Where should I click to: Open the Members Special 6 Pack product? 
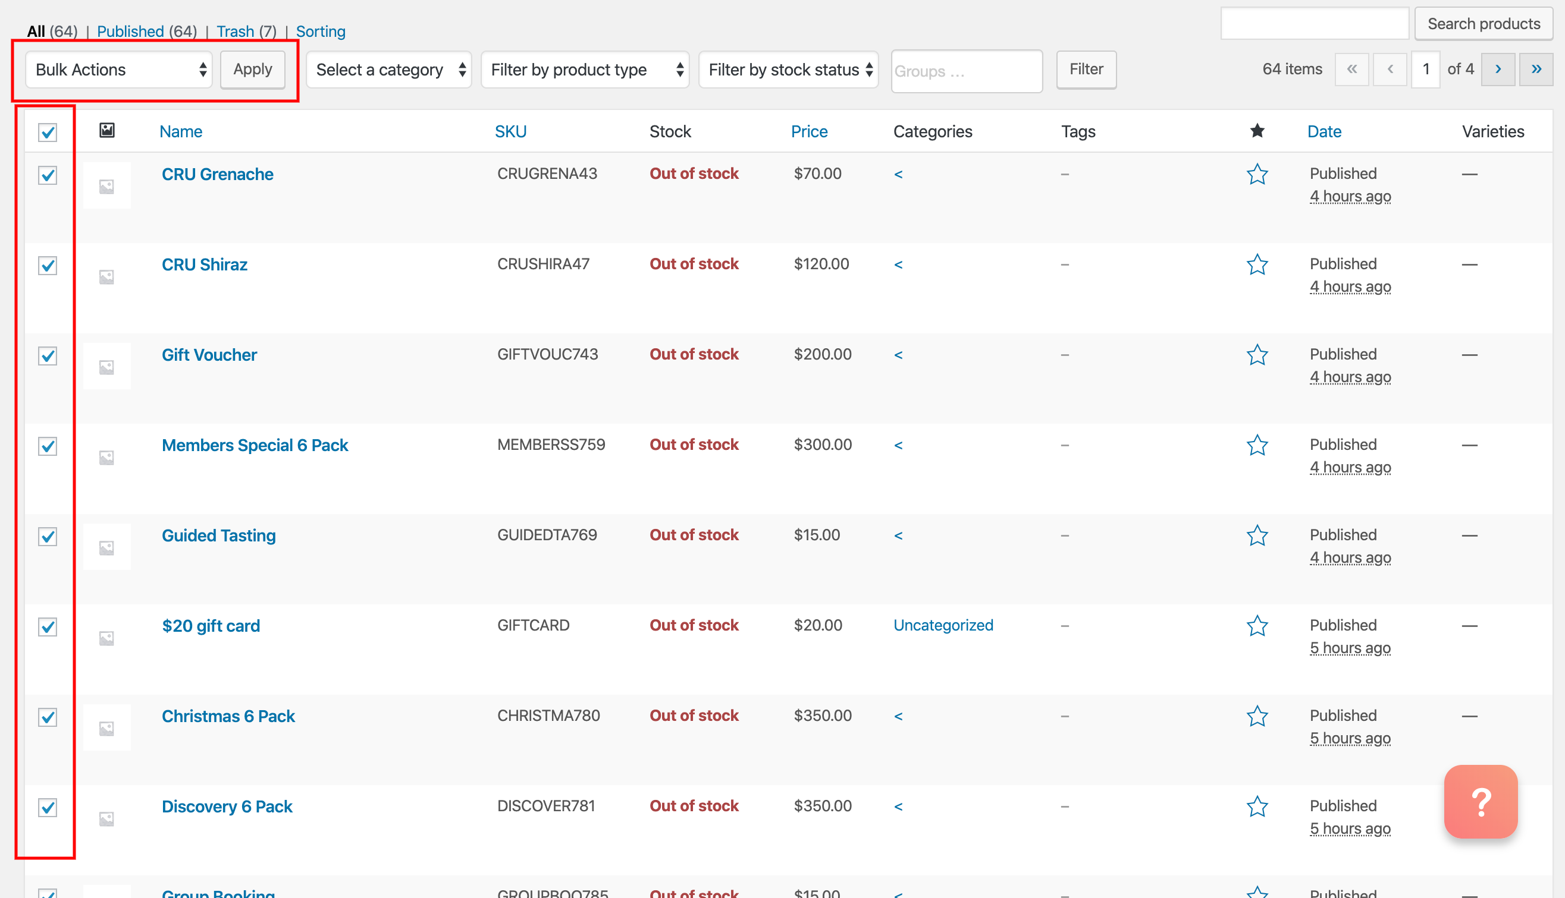[x=255, y=445]
